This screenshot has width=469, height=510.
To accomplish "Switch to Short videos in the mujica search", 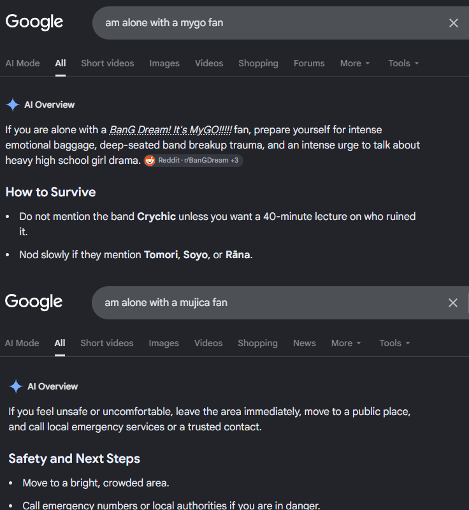I will pyautogui.click(x=107, y=343).
